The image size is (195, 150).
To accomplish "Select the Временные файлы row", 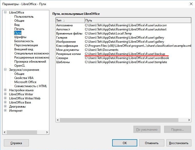I will (x=123, y=33).
